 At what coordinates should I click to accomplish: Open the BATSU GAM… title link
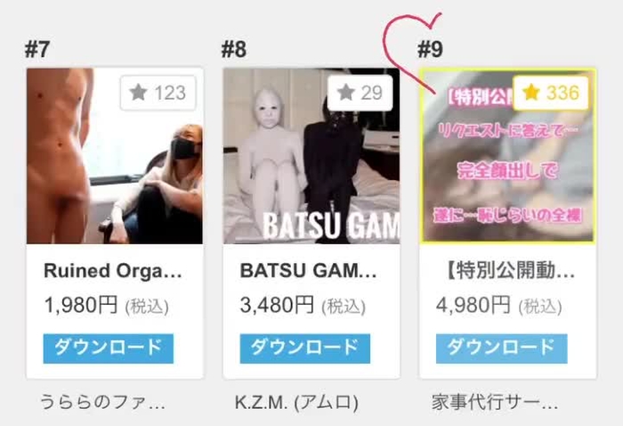coord(308,271)
